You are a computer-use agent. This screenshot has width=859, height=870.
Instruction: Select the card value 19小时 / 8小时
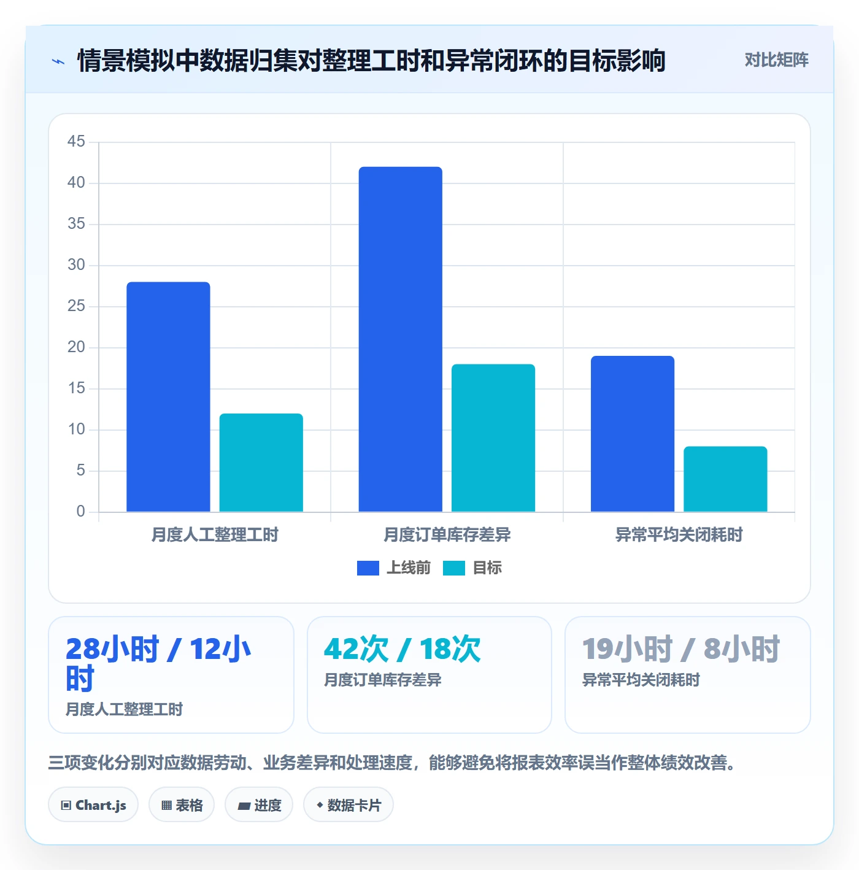pos(681,649)
